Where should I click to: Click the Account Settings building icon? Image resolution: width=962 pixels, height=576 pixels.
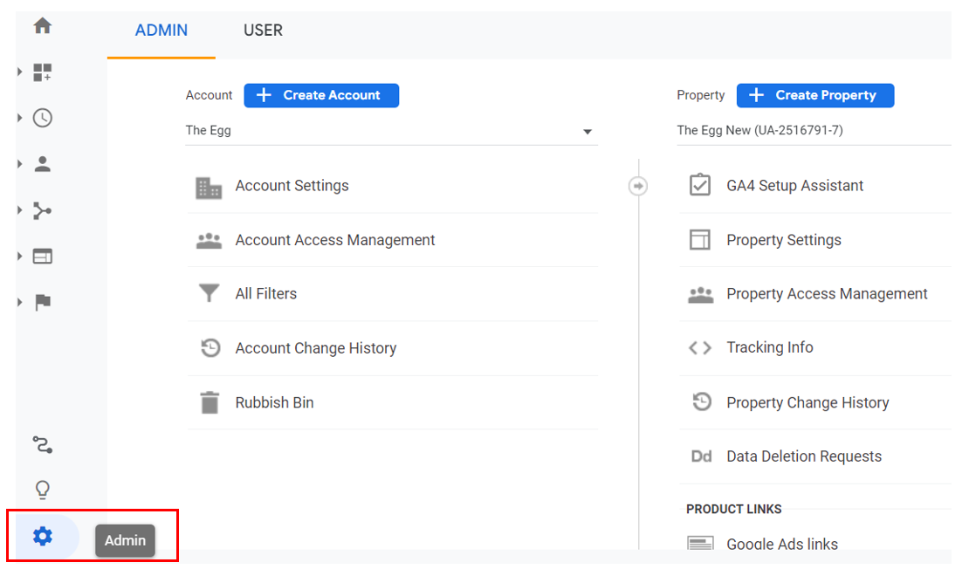click(x=209, y=188)
